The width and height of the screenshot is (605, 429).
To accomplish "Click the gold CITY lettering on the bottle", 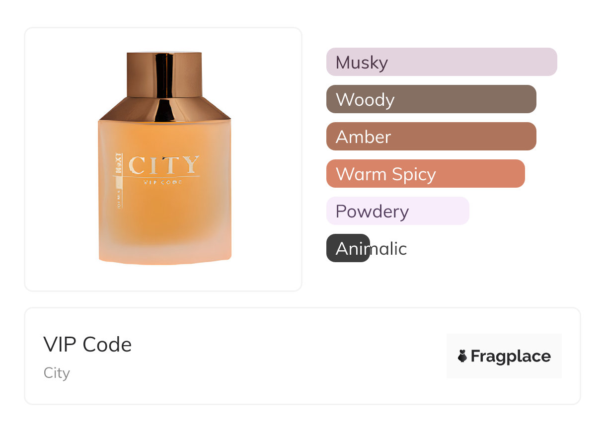I will click(x=164, y=165).
